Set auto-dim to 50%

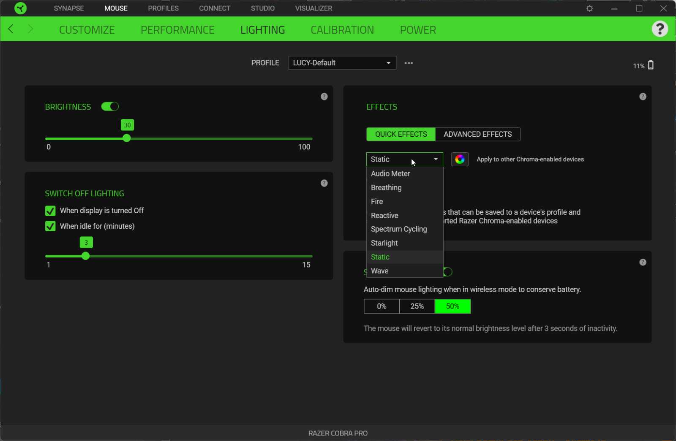pos(452,306)
